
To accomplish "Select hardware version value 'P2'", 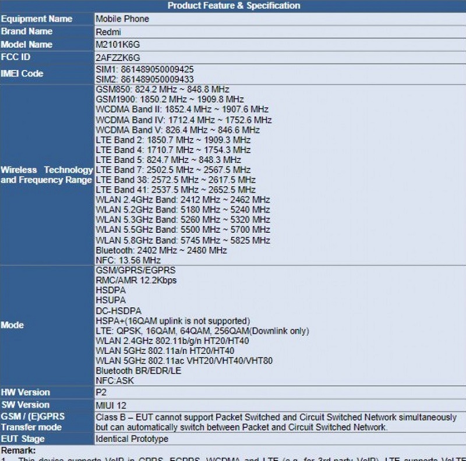I will [101, 392].
